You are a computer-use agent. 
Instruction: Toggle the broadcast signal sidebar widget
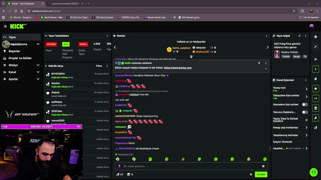click(x=315, y=98)
